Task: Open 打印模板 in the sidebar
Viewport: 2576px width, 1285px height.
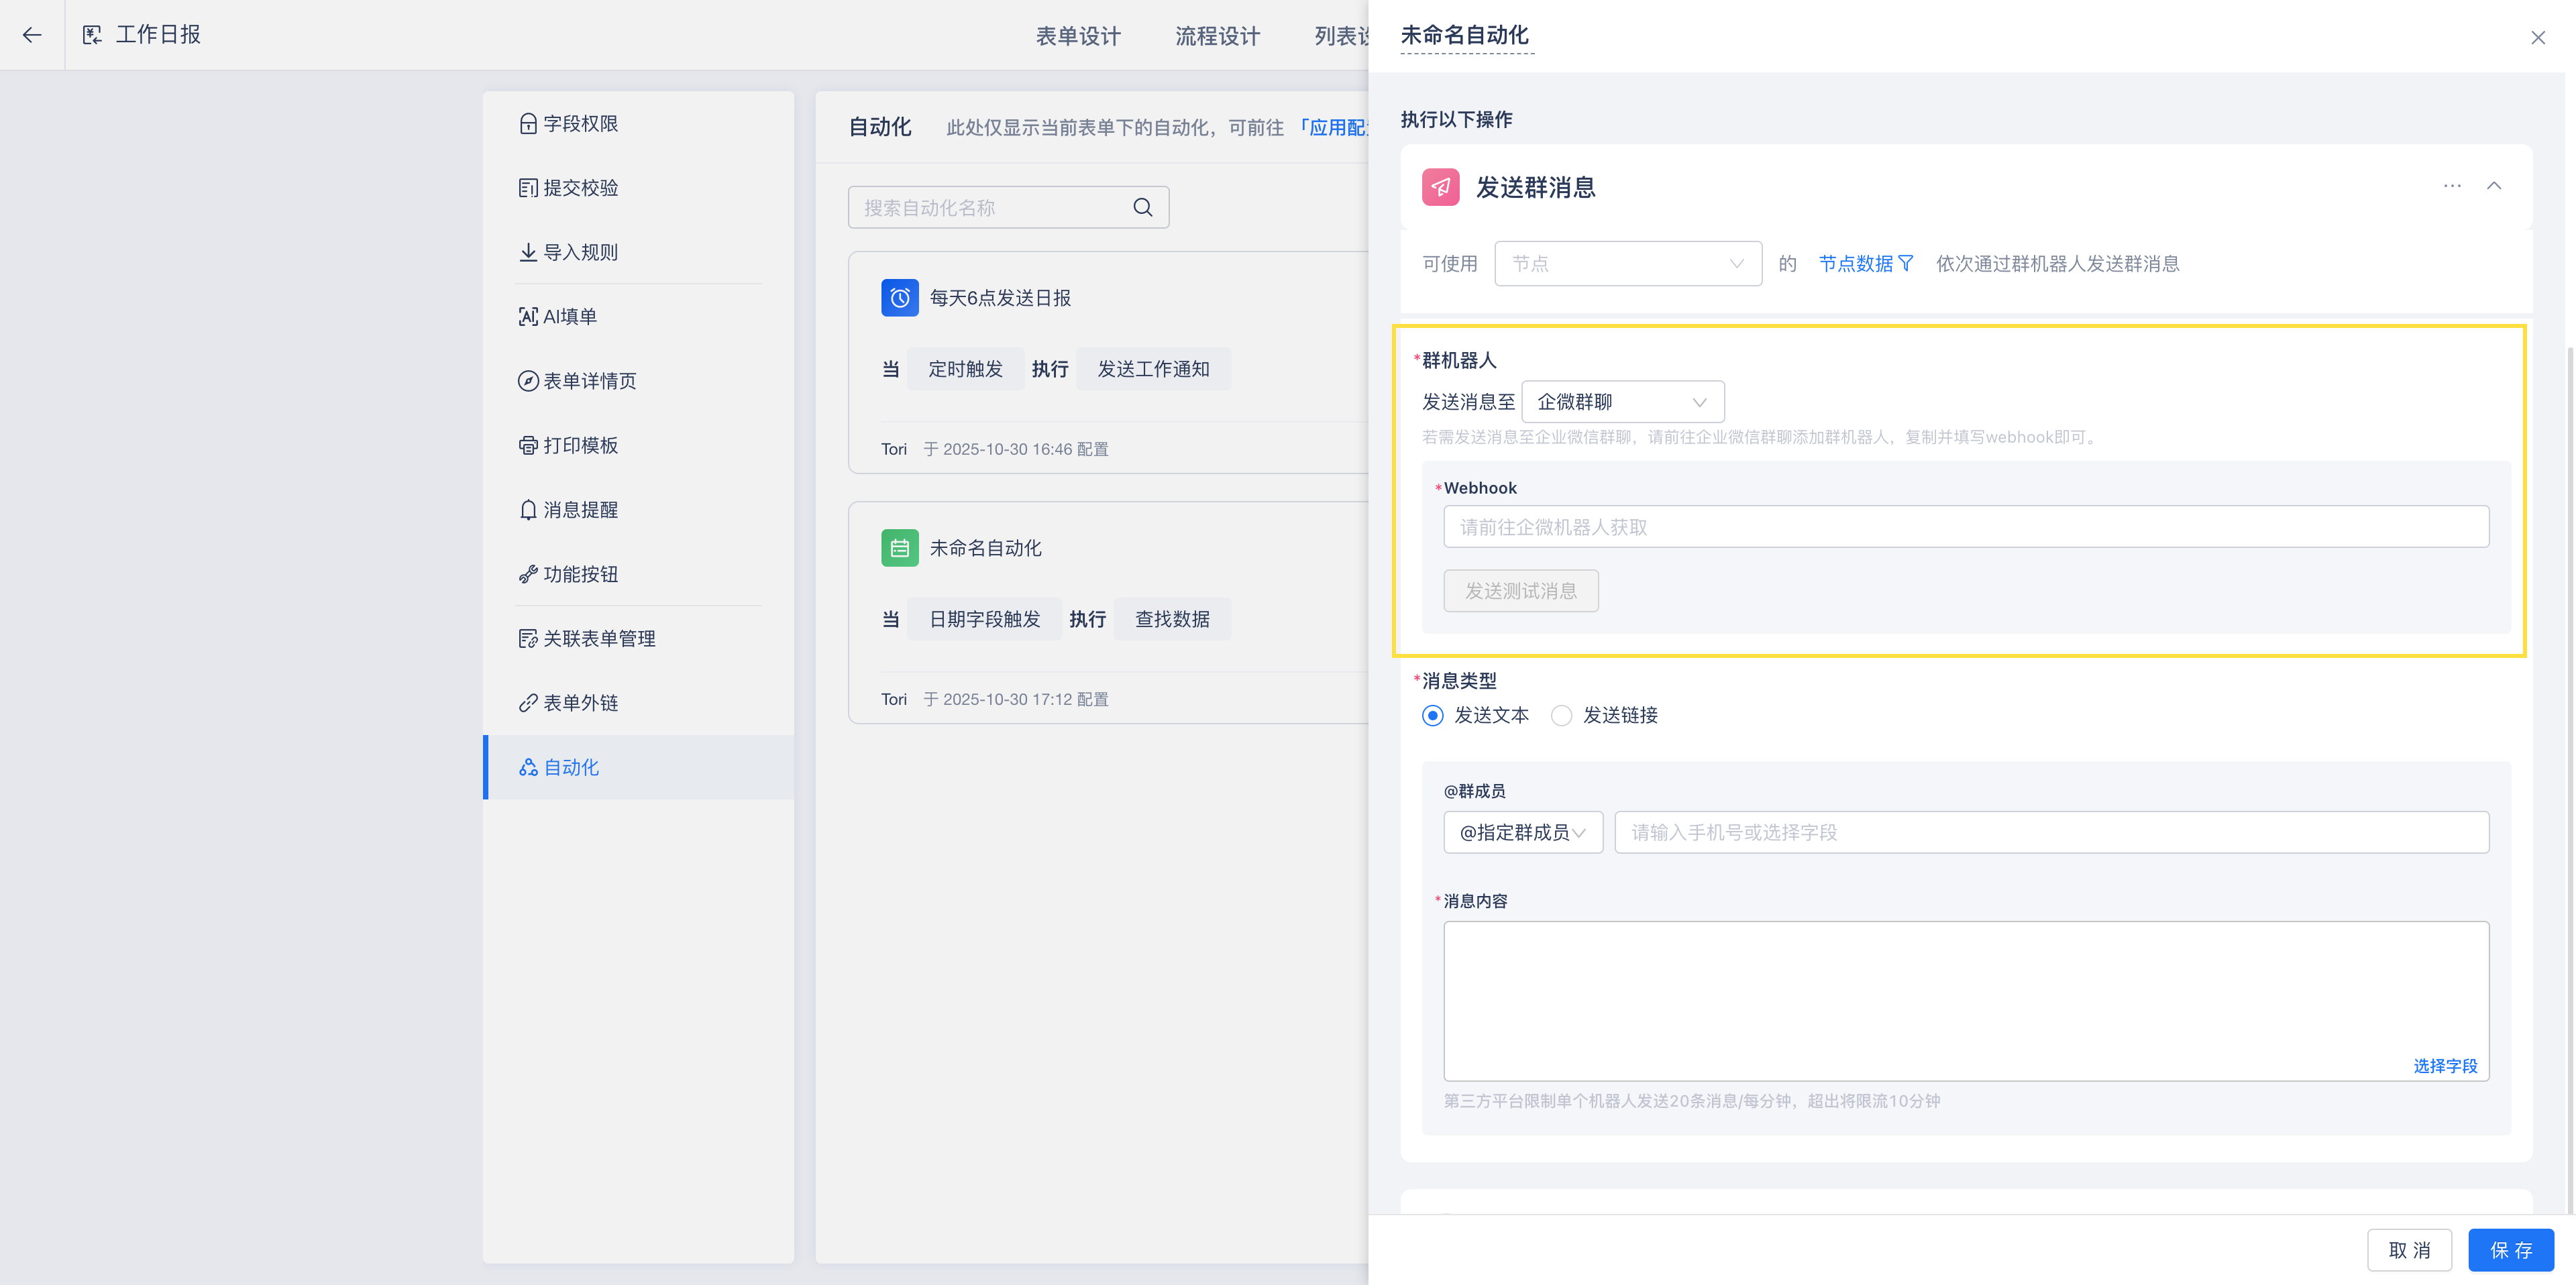Action: pyautogui.click(x=638, y=445)
